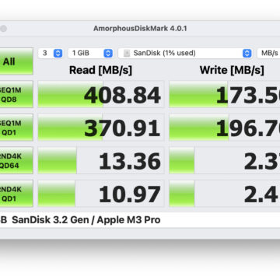Click the AmorphousDiskMark 4.0.1 window title
This screenshot has width=280, height=280.
140,28
